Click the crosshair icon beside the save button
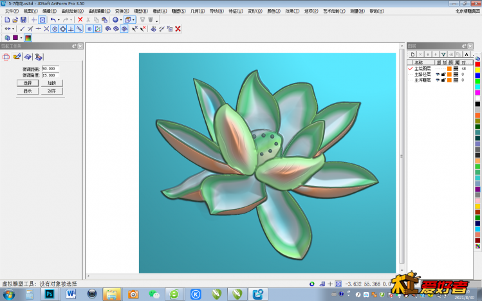This screenshot has width=482, height=301. (x=34, y=20)
